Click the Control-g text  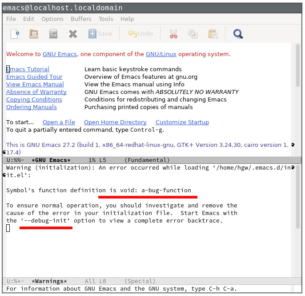[147, 130]
